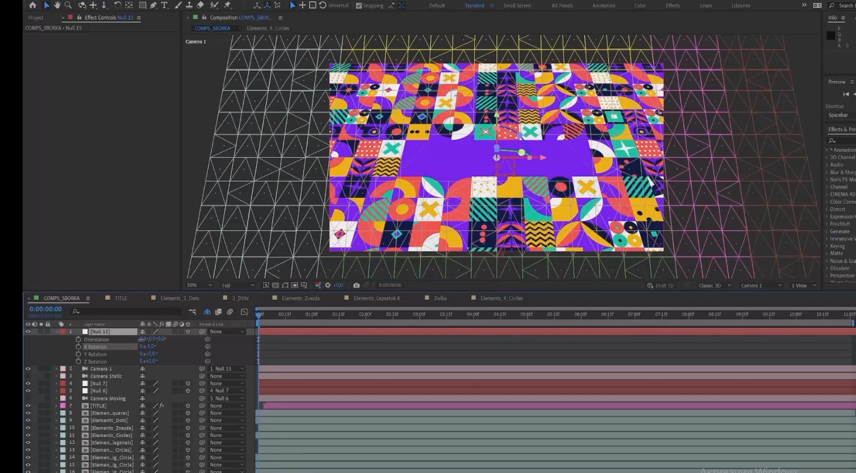Select the Pen tool

(153, 5)
